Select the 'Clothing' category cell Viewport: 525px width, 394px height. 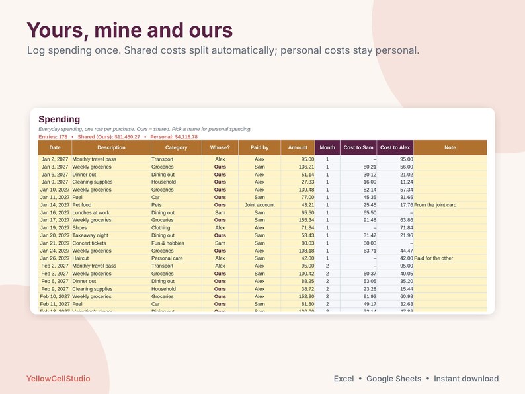tap(176, 227)
